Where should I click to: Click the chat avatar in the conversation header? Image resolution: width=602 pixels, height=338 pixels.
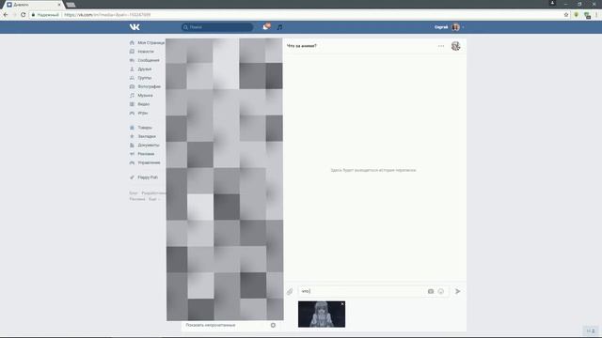(x=455, y=46)
